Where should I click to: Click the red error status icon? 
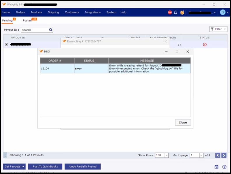204,45
